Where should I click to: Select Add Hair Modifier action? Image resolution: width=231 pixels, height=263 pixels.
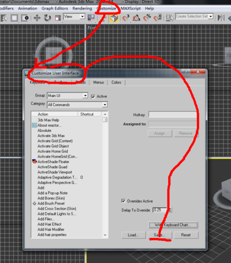tap(51, 229)
